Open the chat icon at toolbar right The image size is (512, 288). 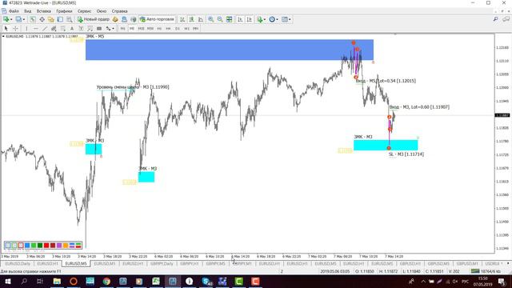[x=506, y=19]
